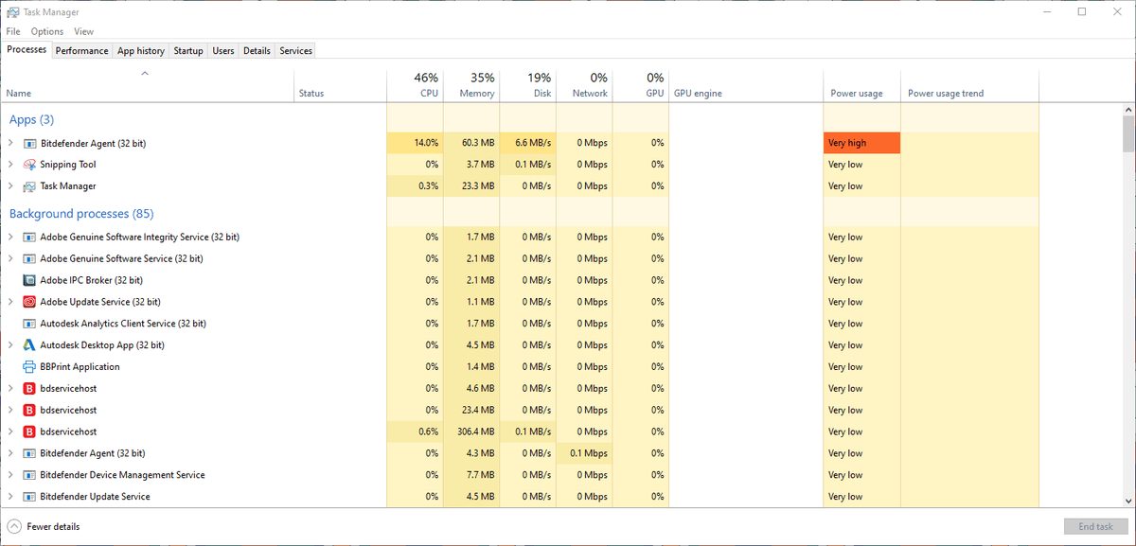Sort processes by the Network column
1136x546 pixels.
pyautogui.click(x=584, y=85)
